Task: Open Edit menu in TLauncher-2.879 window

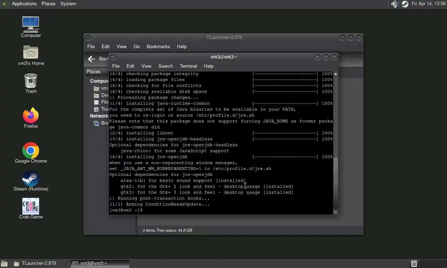Action: (x=105, y=46)
